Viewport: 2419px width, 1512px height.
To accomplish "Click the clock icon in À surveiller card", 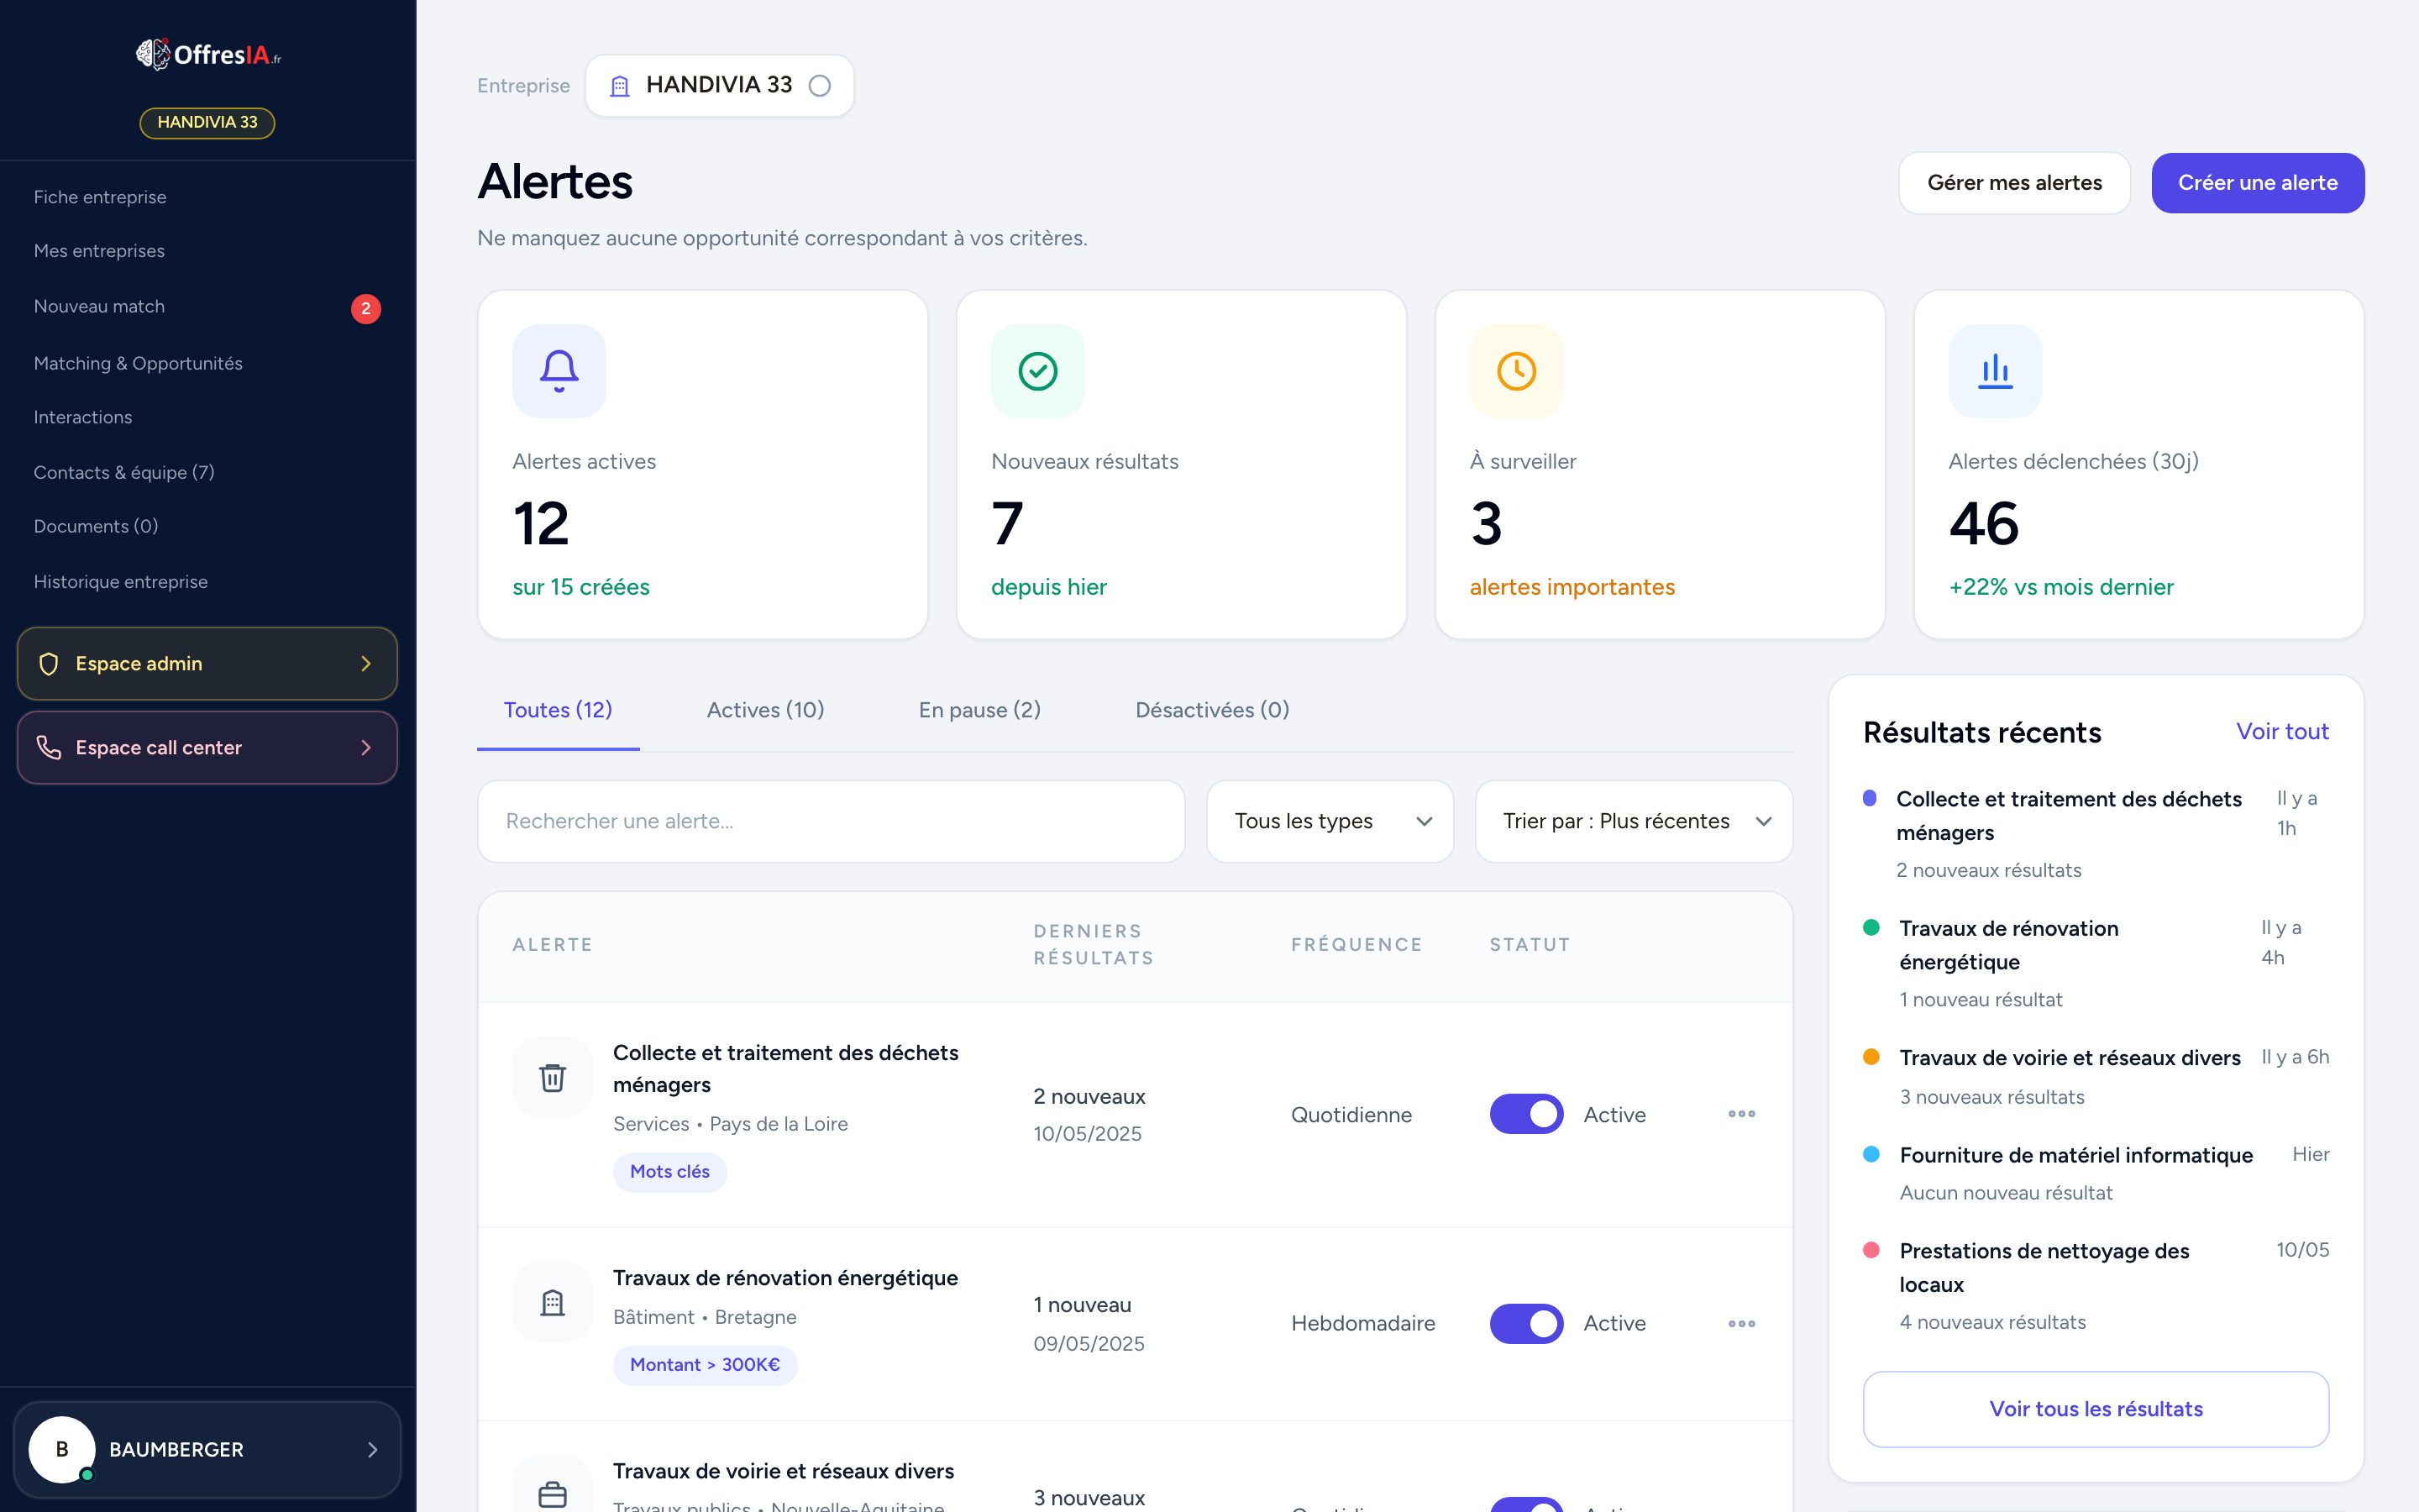I will click(x=1516, y=371).
